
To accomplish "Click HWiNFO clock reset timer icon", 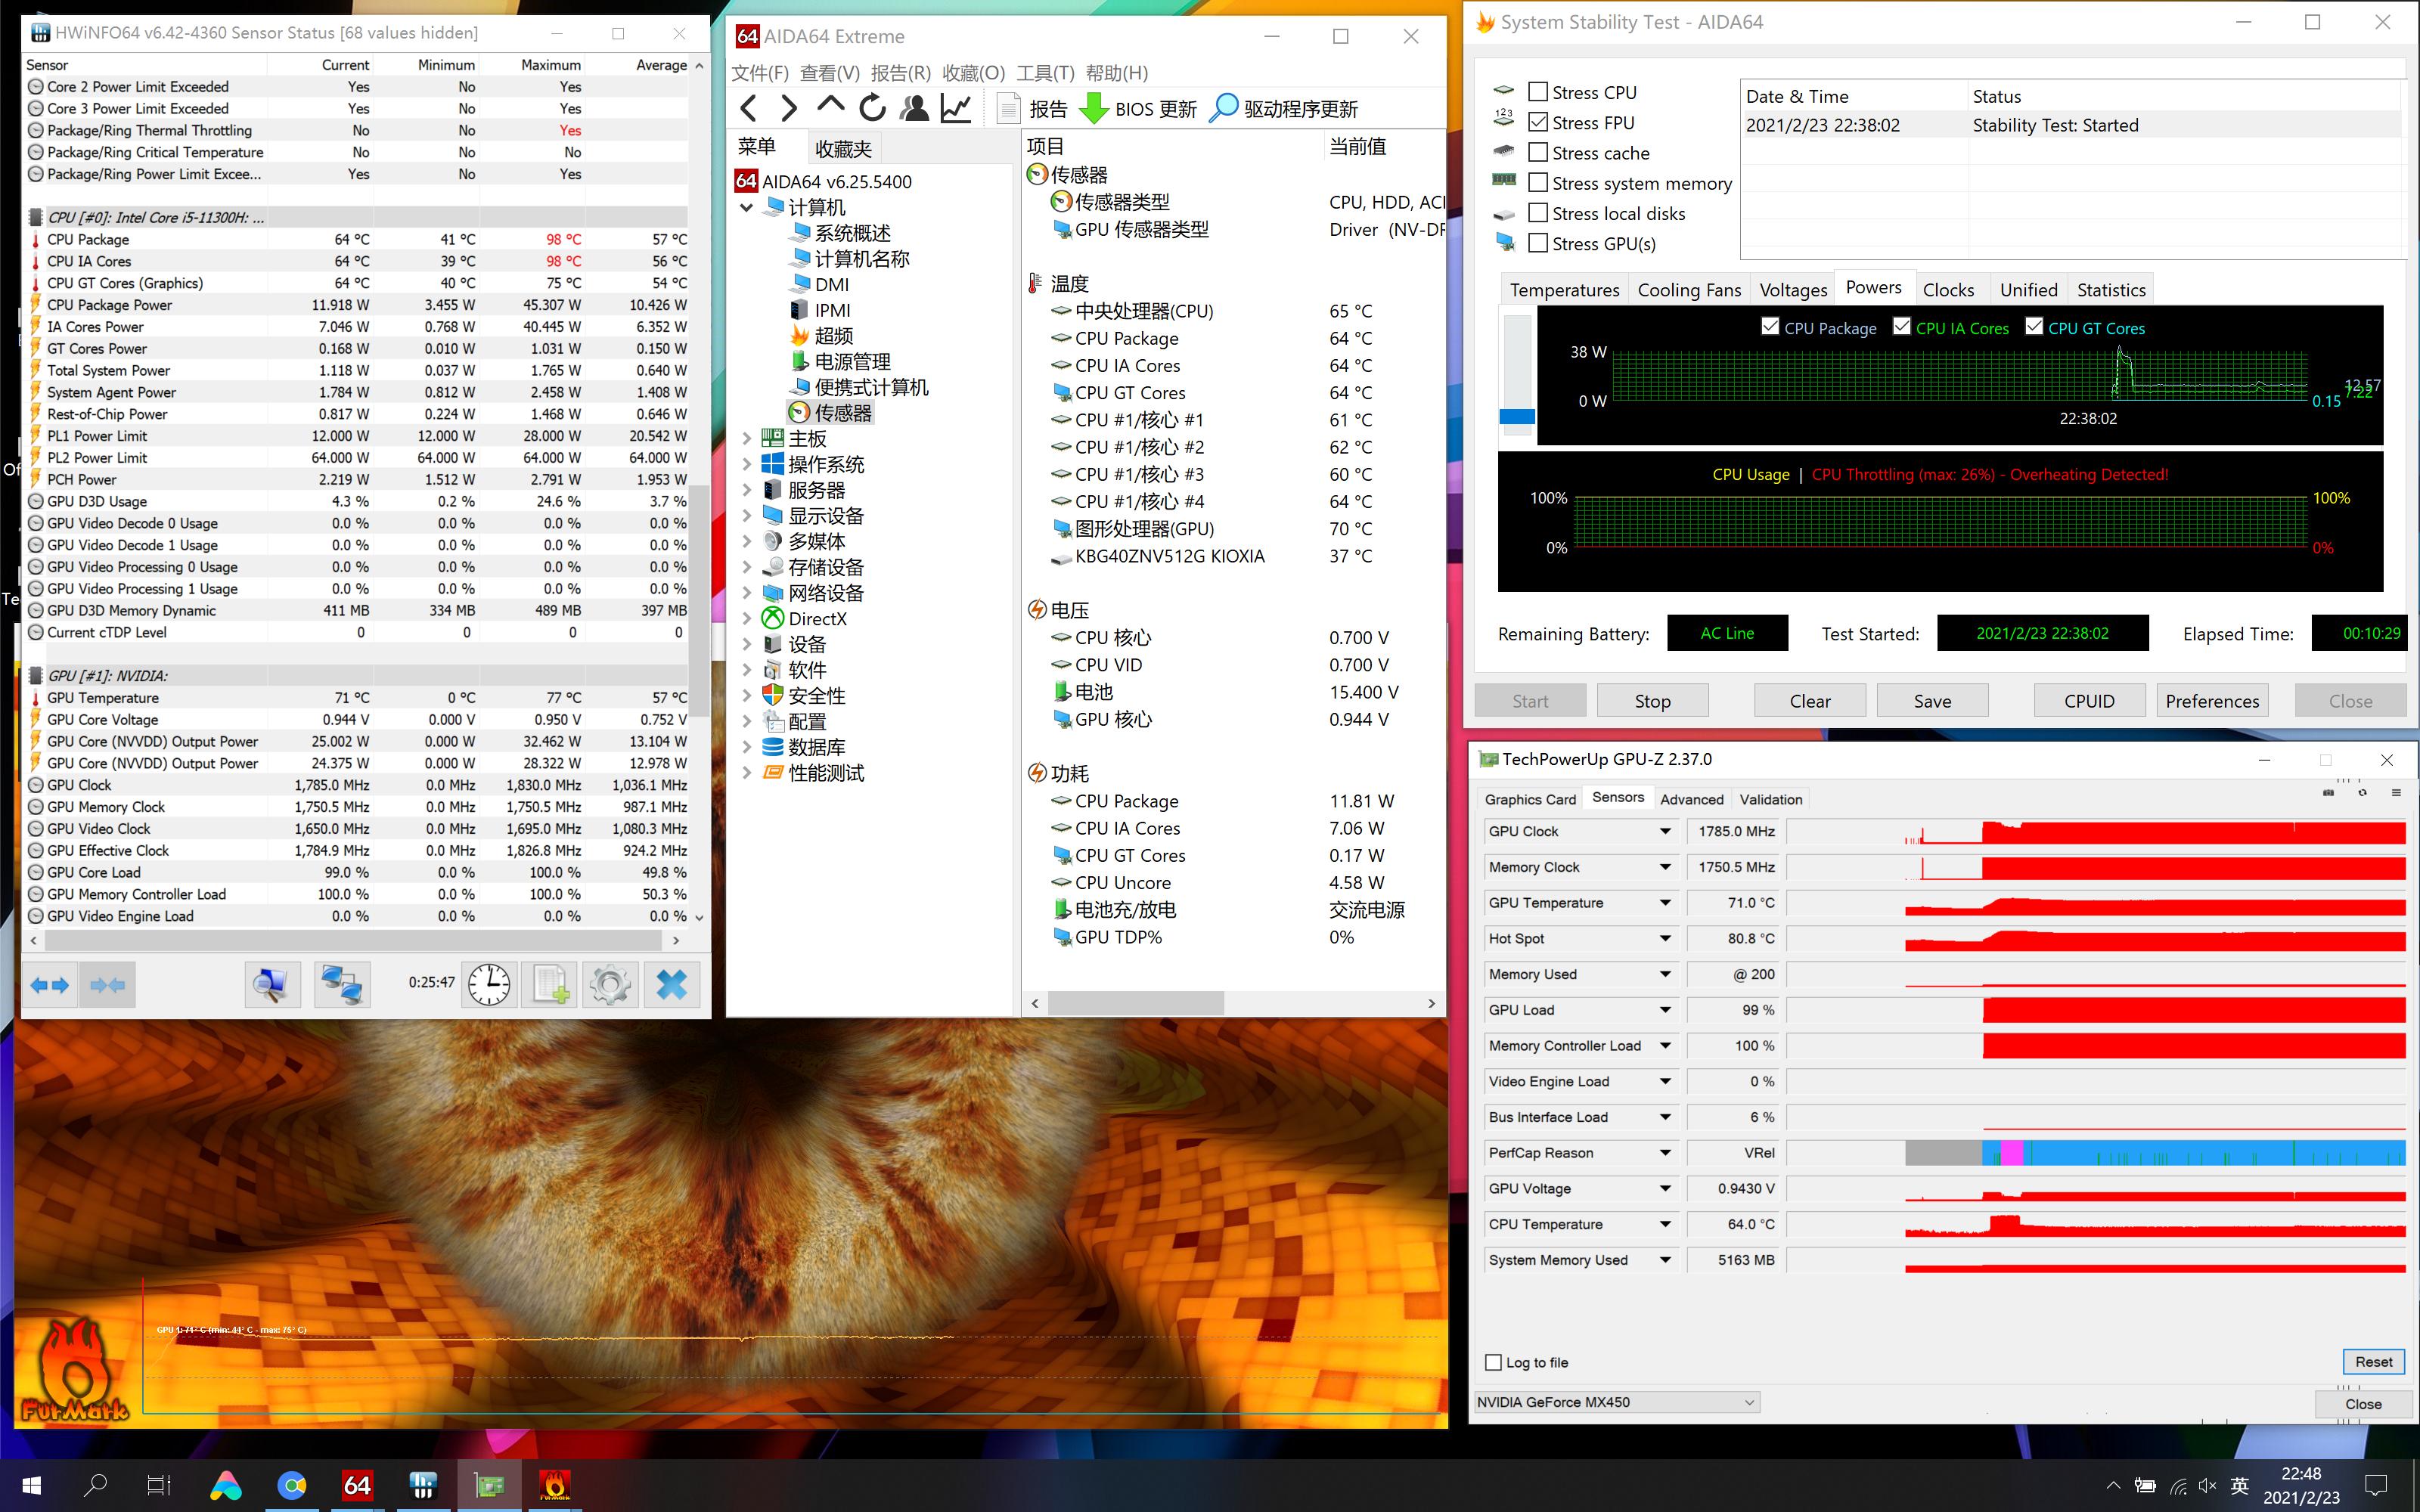I will (x=489, y=985).
